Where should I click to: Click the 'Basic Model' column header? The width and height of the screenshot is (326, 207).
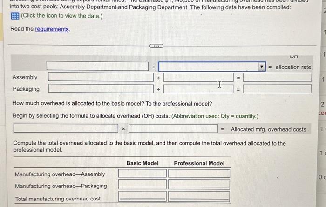pos(143,163)
